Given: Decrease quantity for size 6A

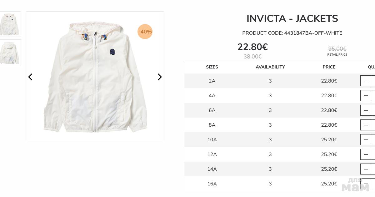Looking at the screenshot, I should [x=366, y=110].
